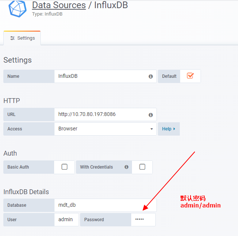Open the Access dropdown showing Browser
This screenshot has width=238, height=236.
coord(104,129)
